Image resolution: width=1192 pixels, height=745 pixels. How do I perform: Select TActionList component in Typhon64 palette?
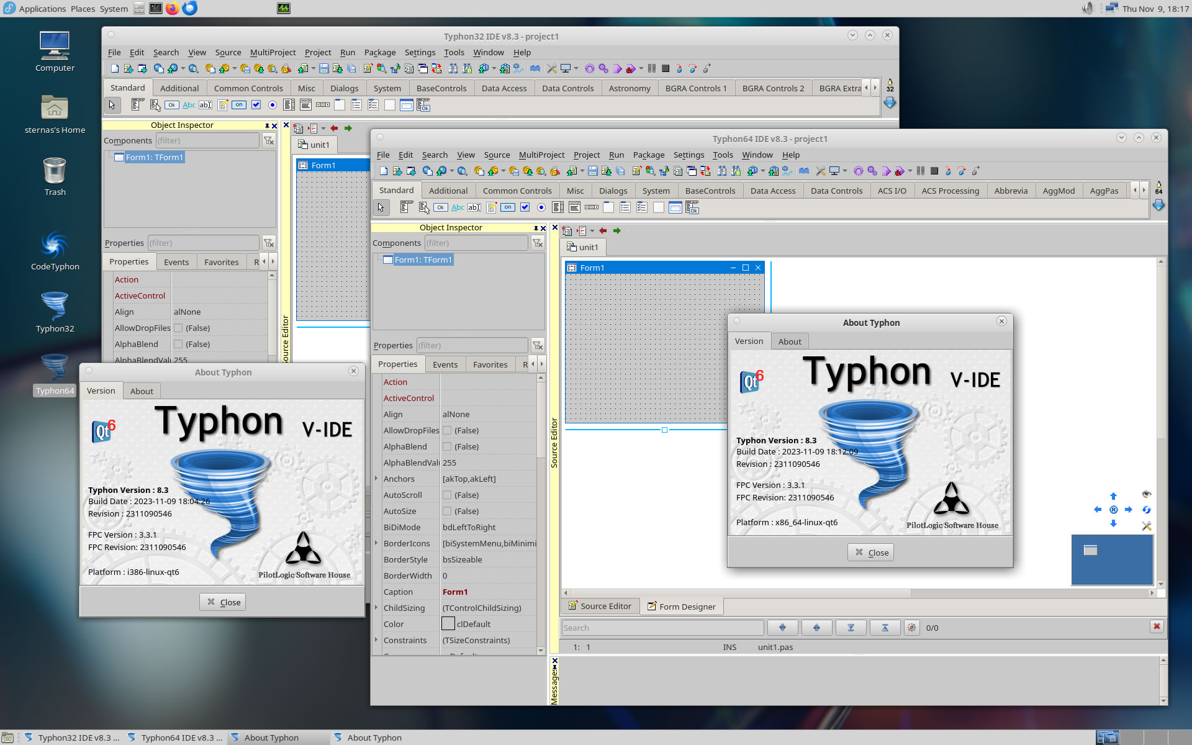(692, 207)
